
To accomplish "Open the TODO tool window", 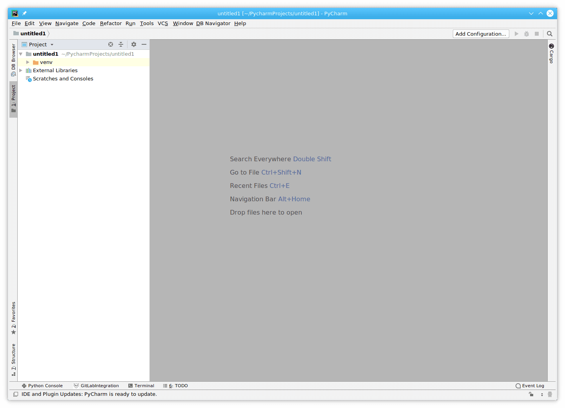I will pos(179,386).
